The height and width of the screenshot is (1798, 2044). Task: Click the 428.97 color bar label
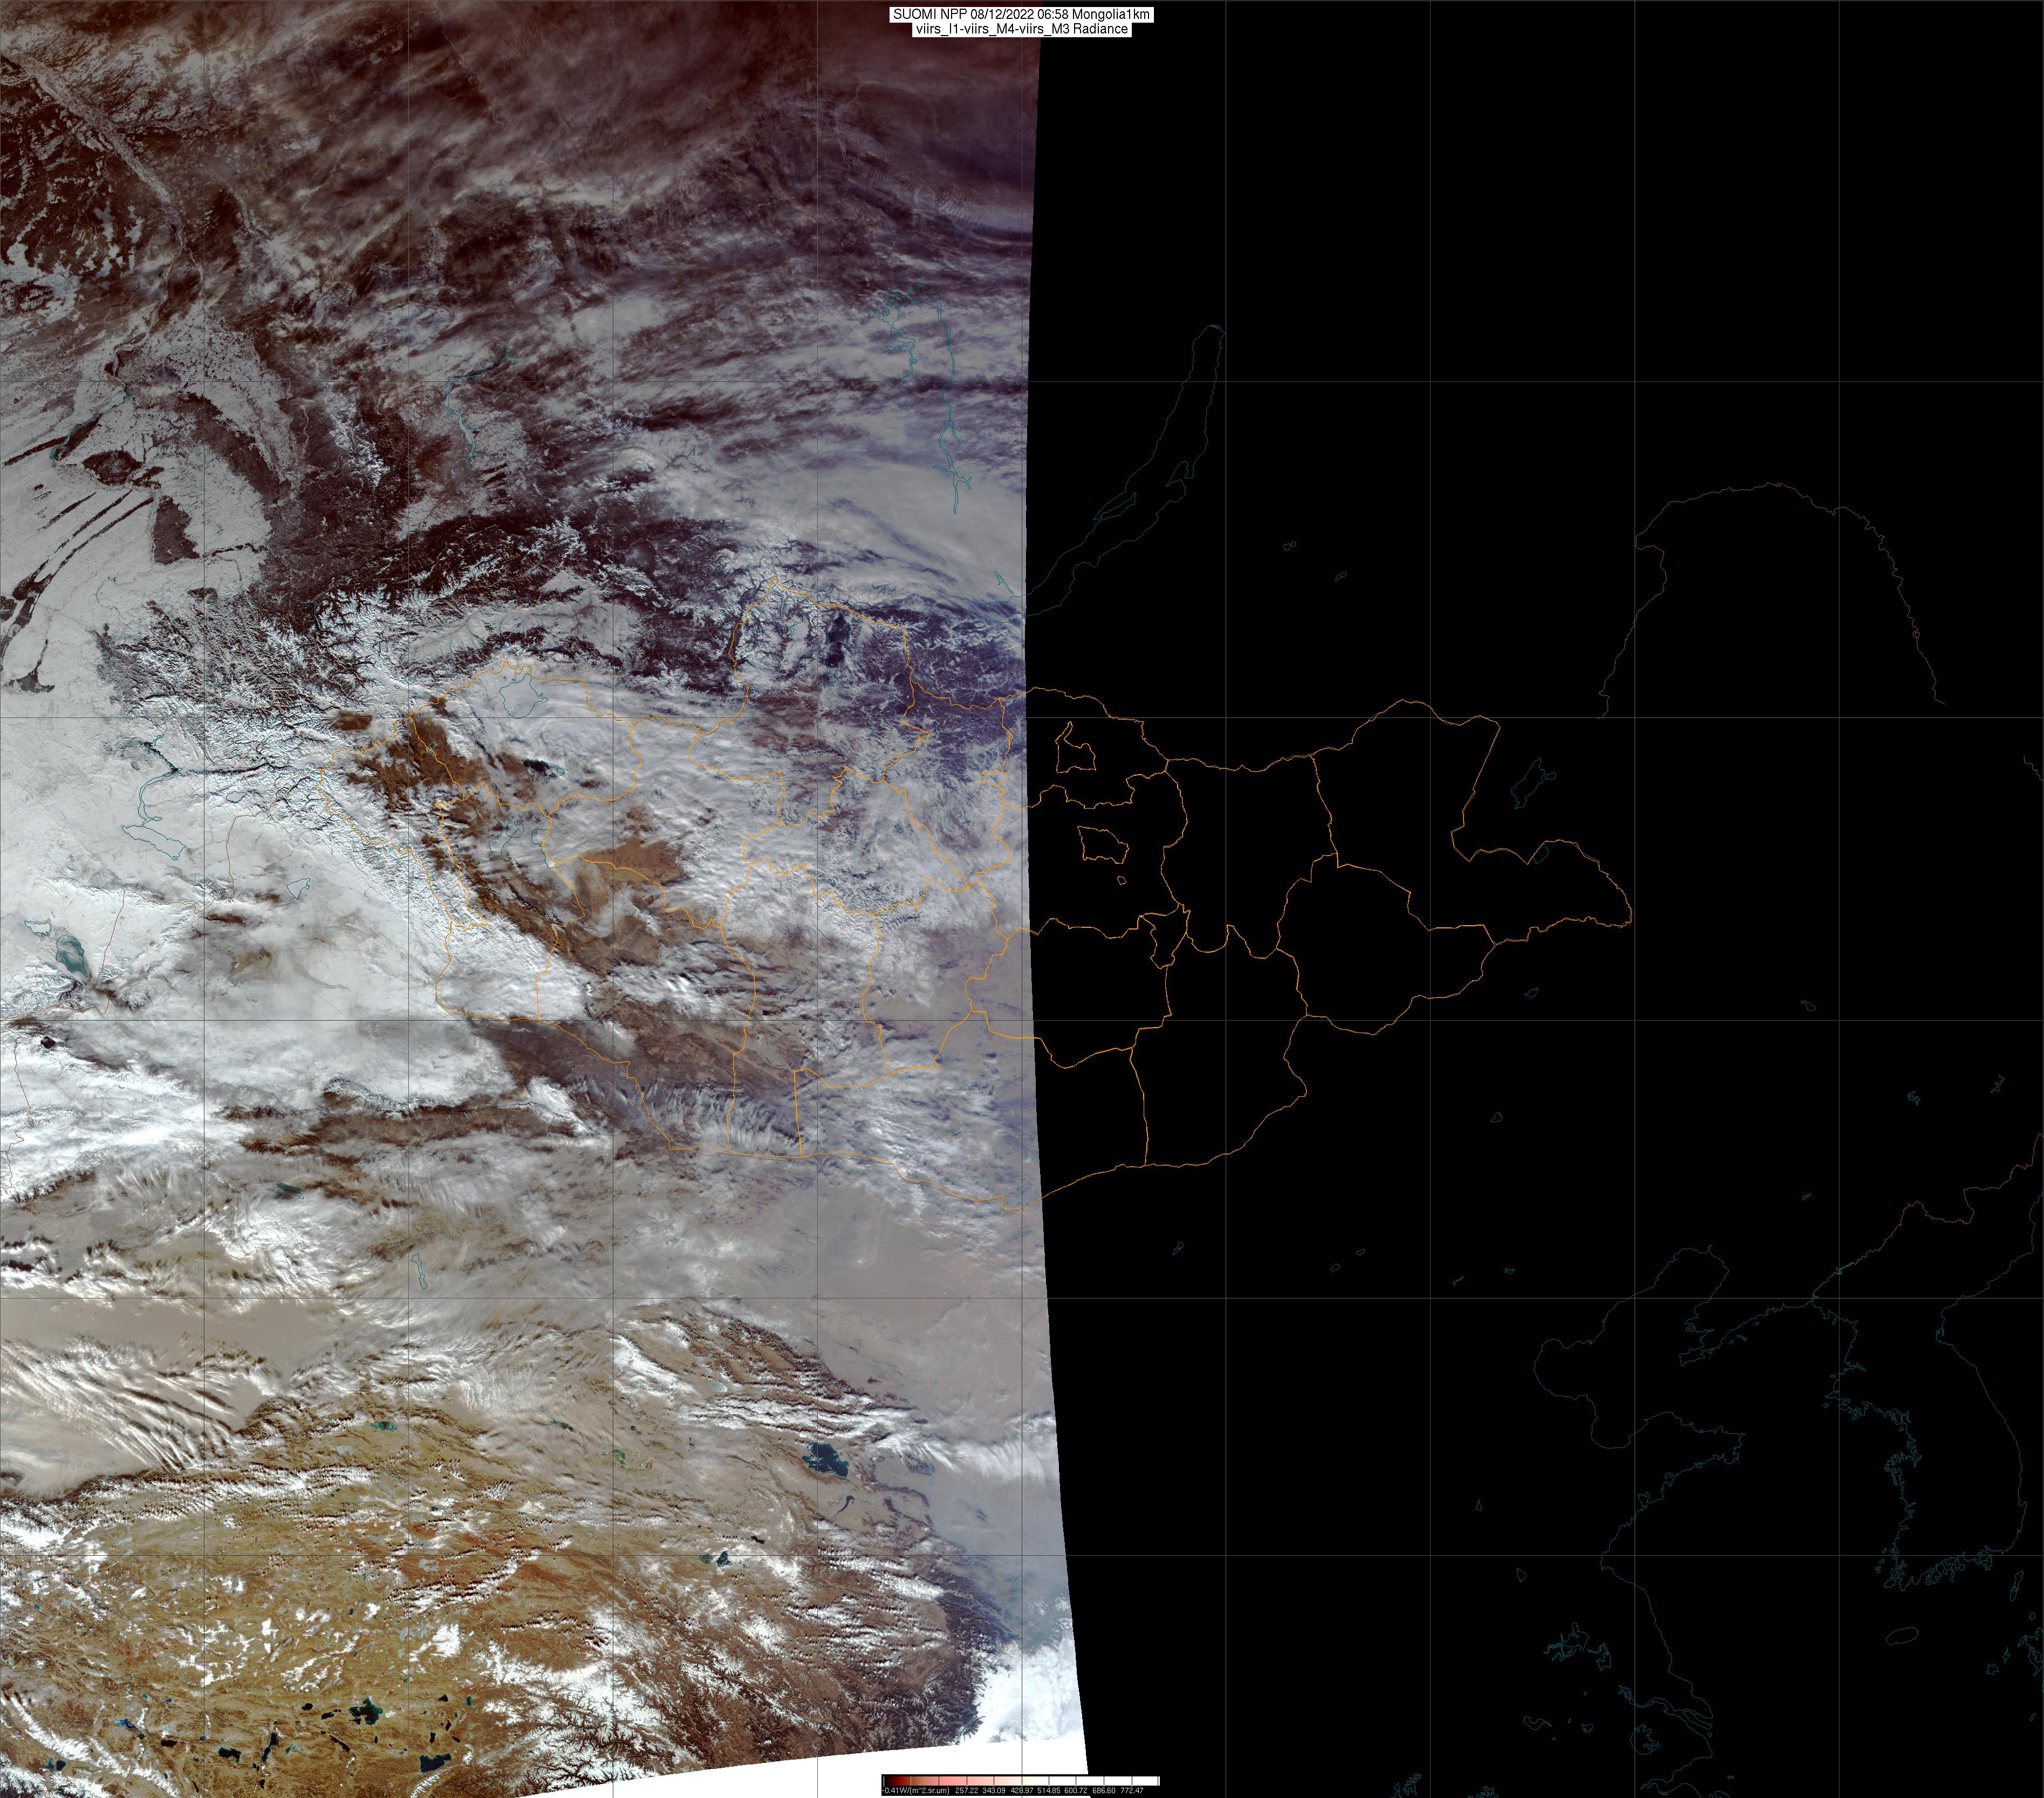[1022, 1790]
